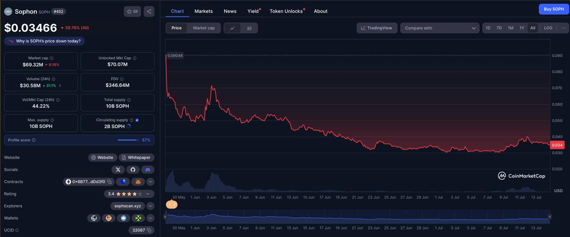Image resolution: width=570 pixels, height=237 pixels.
Task: Click Circulating supply info icon
Action: click(x=131, y=120)
